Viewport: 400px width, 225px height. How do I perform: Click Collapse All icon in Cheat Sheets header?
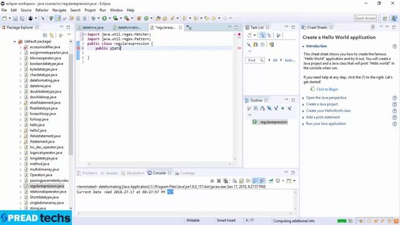(x=372, y=27)
